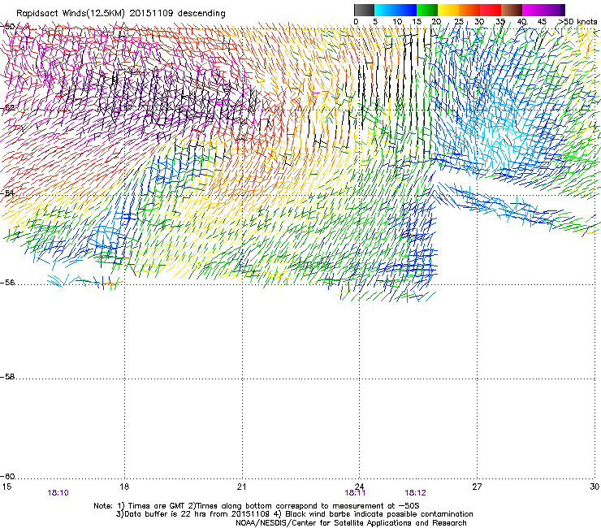Select the cyan-blue 5-15 knots legend segment
The height and width of the screenshot is (528, 601).
pyautogui.click(x=396, y=10)
